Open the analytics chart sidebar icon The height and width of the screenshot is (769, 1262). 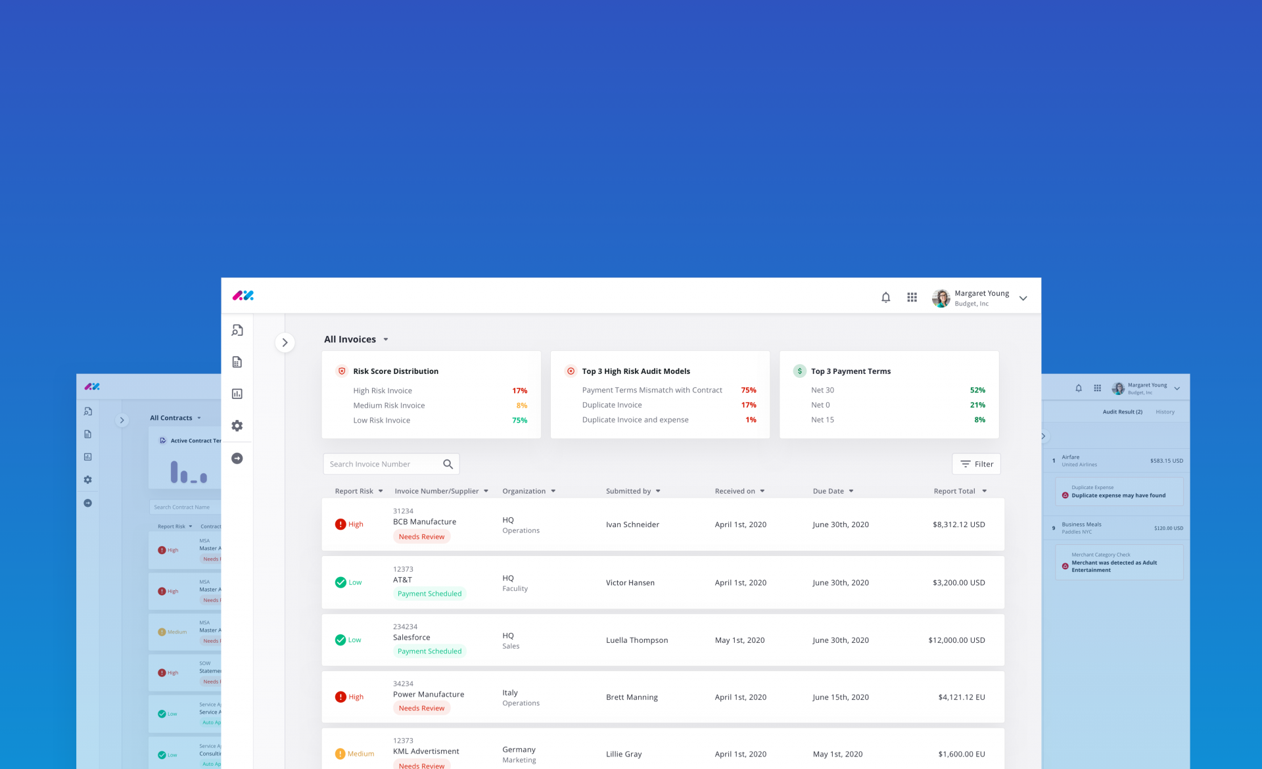pos(237,394)
